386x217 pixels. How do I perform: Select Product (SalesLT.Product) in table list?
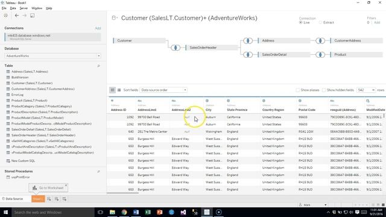click(x=29, y=101)
